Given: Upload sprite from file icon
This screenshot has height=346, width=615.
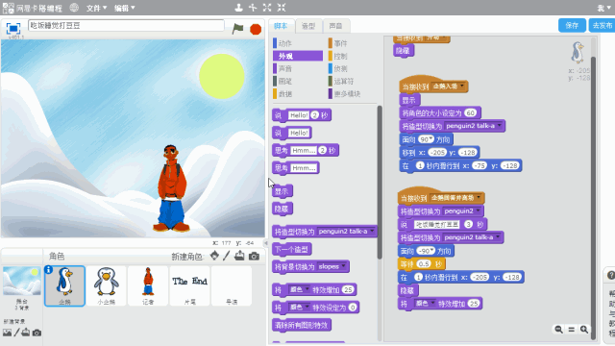Looking at the screenshot, I should [239, 256].
